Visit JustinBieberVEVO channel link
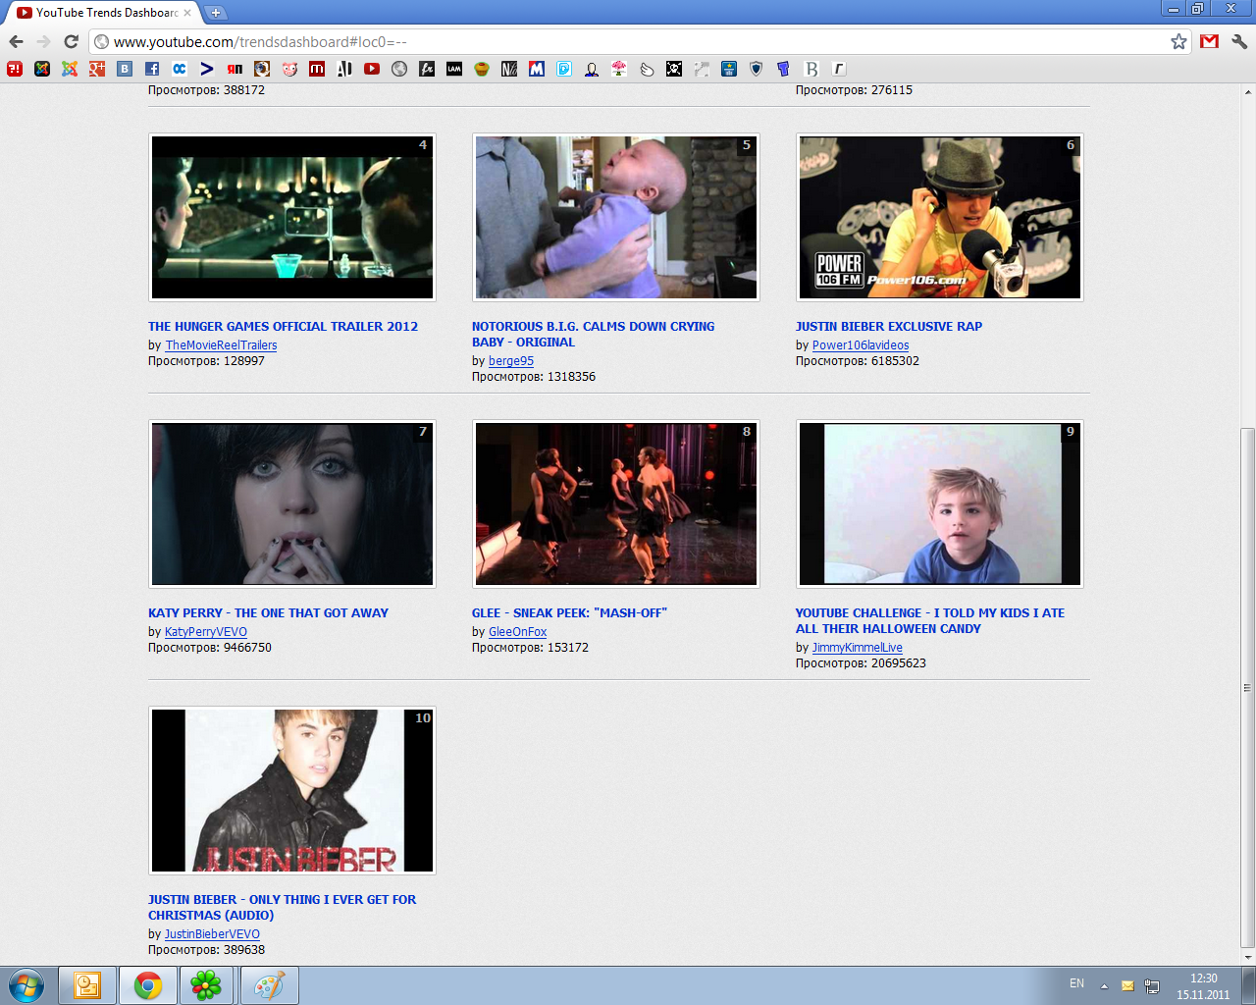 [212, 934]
